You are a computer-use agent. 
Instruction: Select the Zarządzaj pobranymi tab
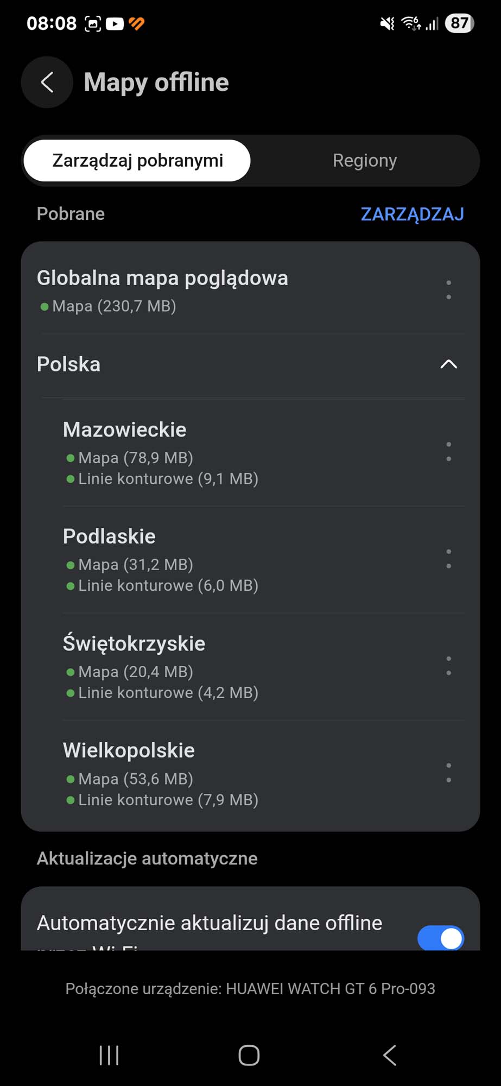137,161
